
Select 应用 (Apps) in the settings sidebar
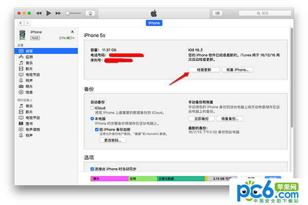coord(29,56)
